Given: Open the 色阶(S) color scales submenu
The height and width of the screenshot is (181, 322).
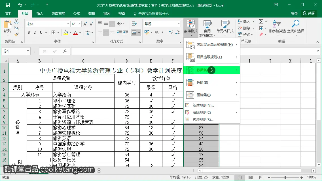Looking at the screenshot, I should (211, 82).
